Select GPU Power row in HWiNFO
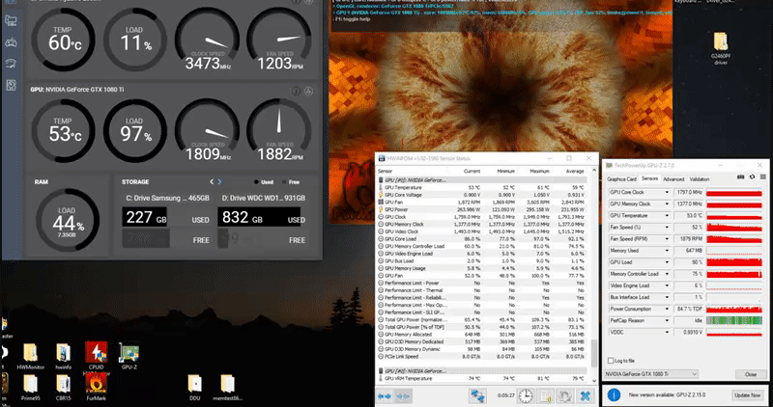773x407 pixels. click(x=482, y=209)
